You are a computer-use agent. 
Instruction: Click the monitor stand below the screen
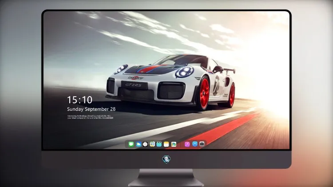[166, 178]
